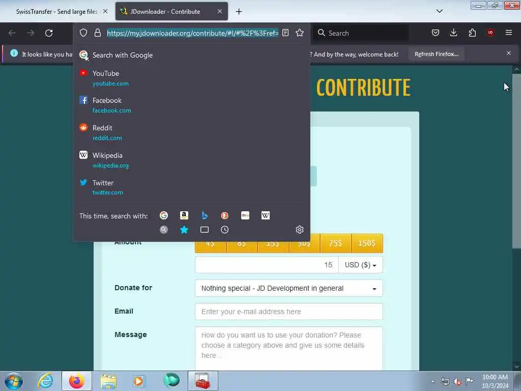Open the USD ($) currency dropdown
Image resolution: width=521 pixels, height=391 pixels.
pyautogui.click(x=361, y=265)
